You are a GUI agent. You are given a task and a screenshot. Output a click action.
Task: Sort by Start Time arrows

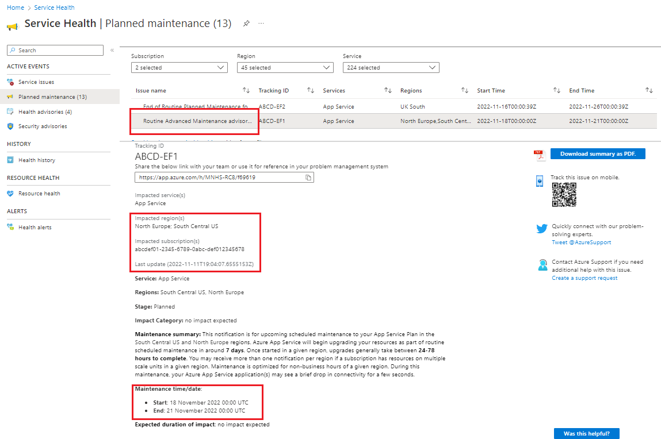tap(557, 90)
